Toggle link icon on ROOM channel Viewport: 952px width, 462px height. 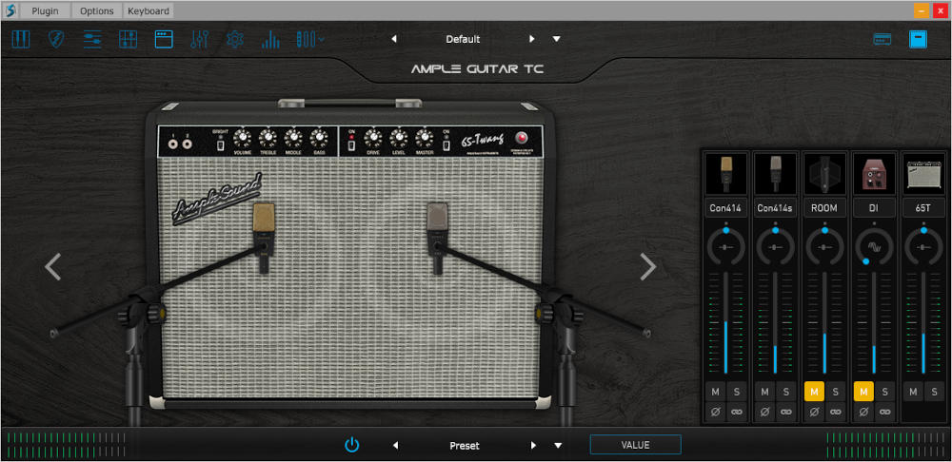(836, 412)
